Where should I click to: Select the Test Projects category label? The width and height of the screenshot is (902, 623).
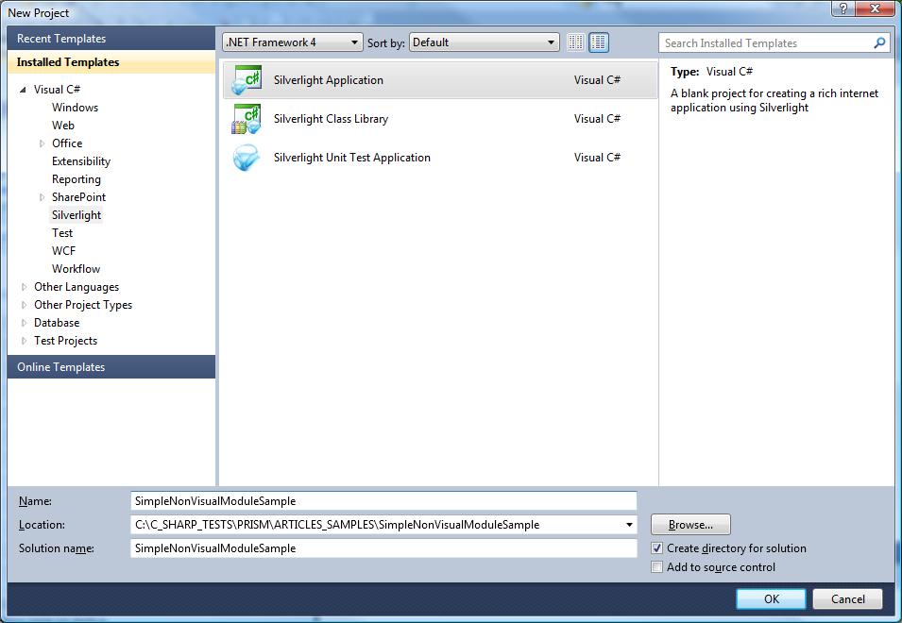click(65, 341)
